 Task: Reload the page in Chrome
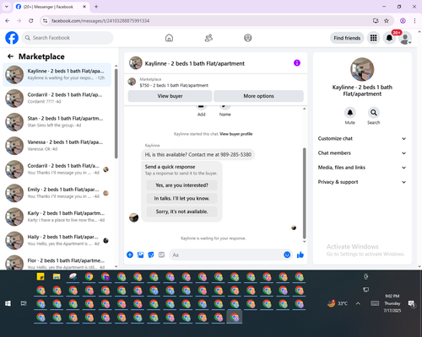tap(31, 21)
